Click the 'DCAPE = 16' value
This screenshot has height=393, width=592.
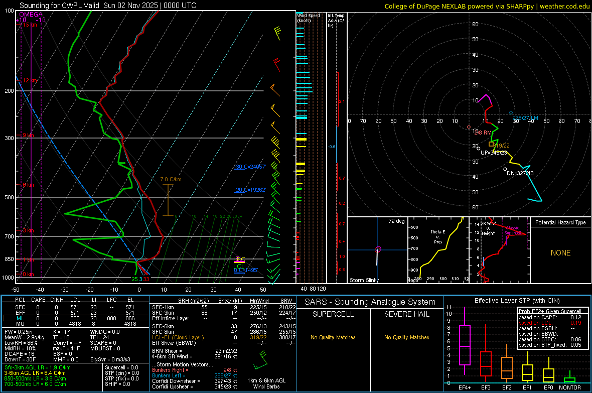(x=20, y=354)
